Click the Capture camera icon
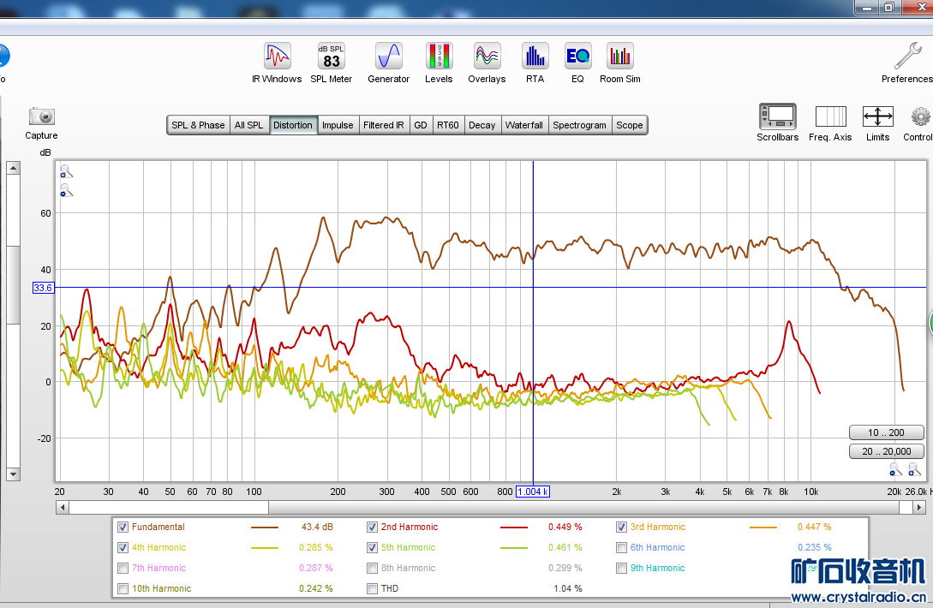Screen dimensions: 933x608 pos(41,117)
